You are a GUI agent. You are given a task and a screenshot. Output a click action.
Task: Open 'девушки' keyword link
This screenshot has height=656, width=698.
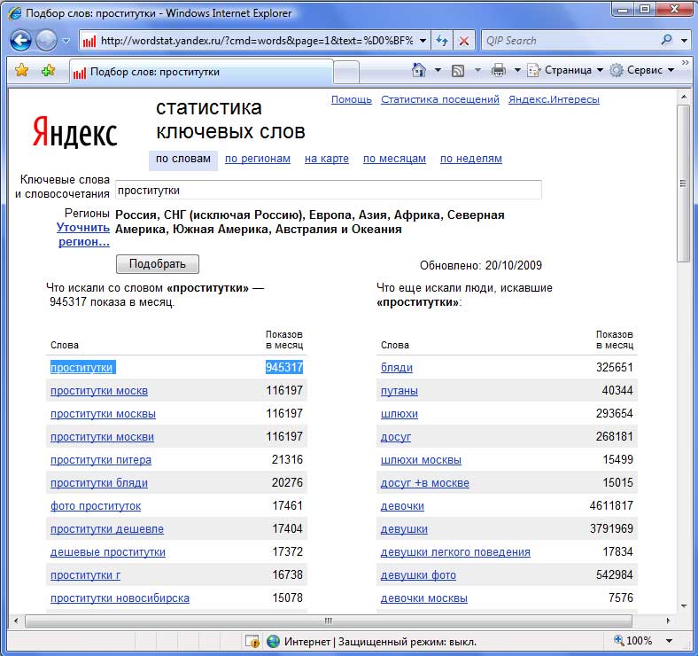coord(404,529)
